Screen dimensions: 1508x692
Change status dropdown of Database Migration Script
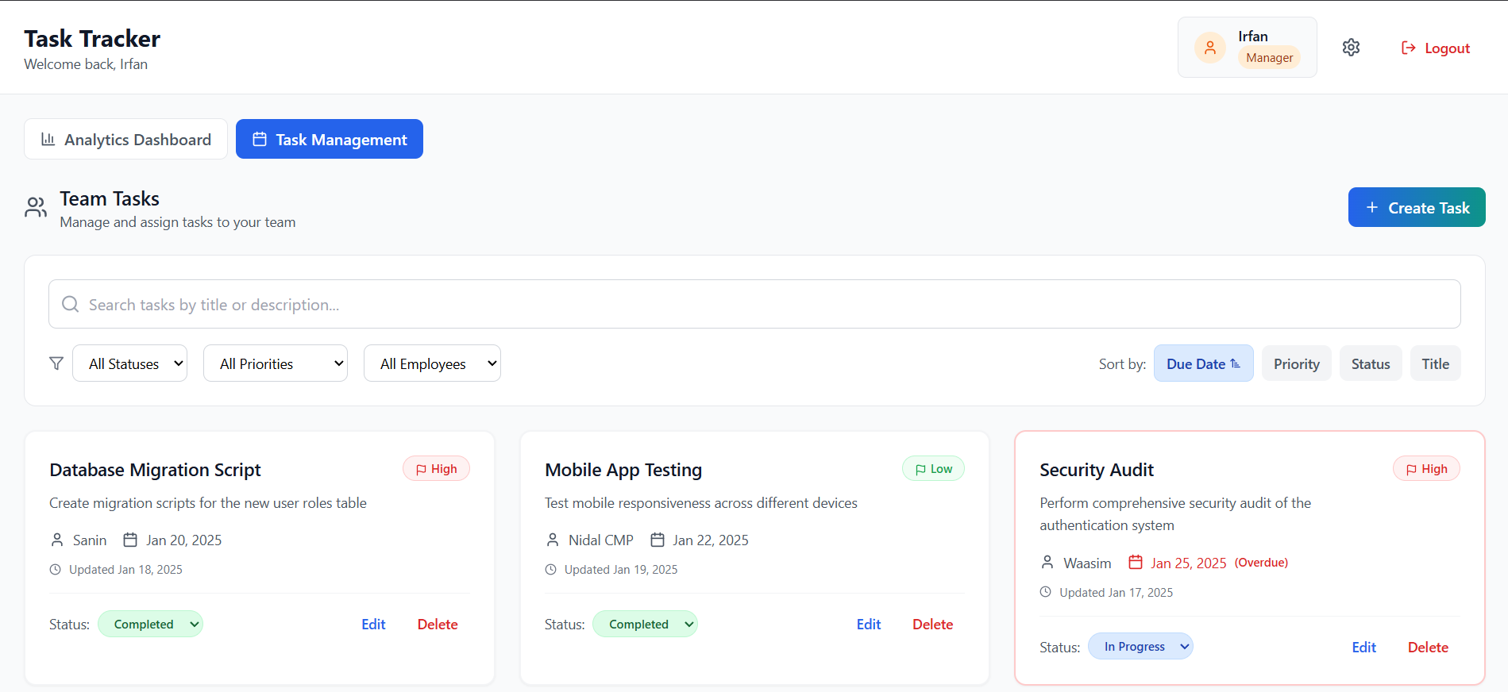[151, 625]
